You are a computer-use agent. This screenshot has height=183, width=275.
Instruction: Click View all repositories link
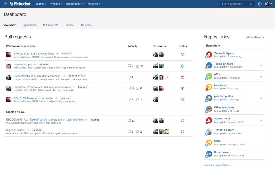click(x=218, y=165)
